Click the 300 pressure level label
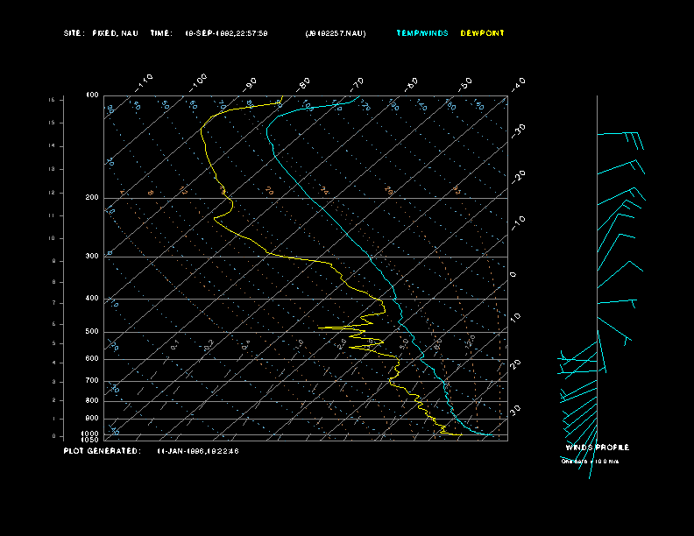This screenshot has height=536, width=694. click(92, 257)
